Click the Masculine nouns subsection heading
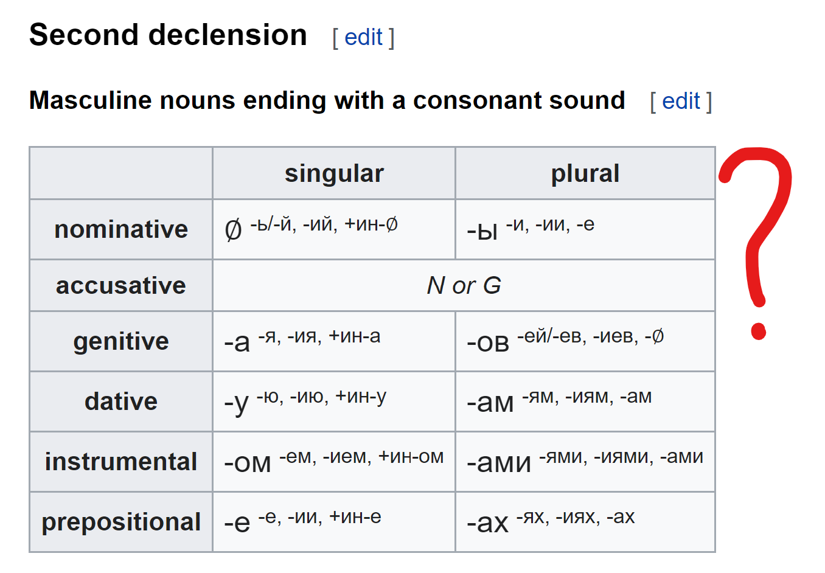This screenshot has width=825, height=573. 327,100
